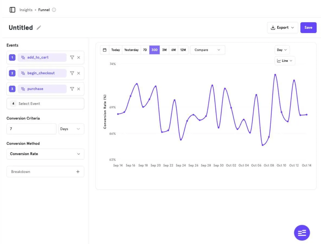This screenshot has width=321, height=244.
Task: Select the Yesterday date range
Action: pyautogui.click(x=131, y=50)
